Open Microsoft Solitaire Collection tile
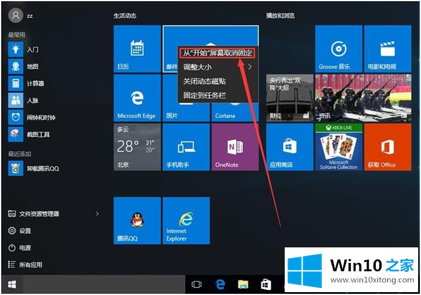Screen dimensions: 421x295 [339, 147]
